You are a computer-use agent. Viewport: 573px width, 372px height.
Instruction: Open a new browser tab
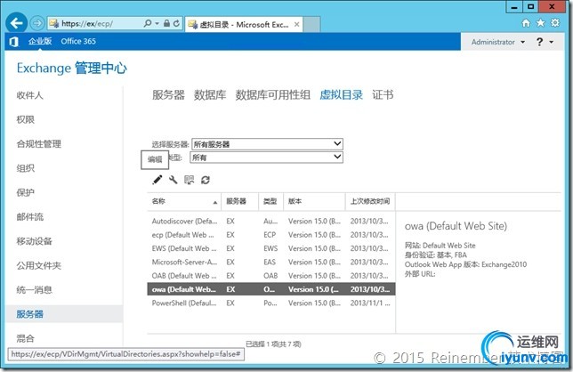coord(311,25)
